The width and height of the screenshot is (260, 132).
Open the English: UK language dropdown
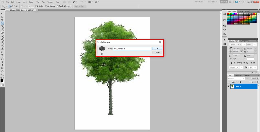(241, 67)
